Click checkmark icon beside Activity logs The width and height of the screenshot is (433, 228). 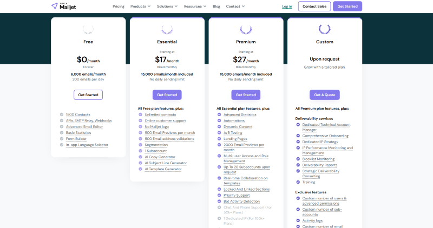tap(298, 220)
